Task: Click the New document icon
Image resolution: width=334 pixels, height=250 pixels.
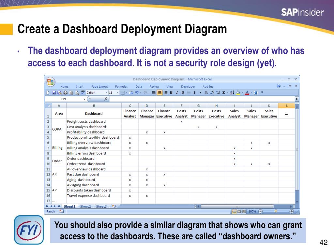Action: click(x=48, y=92)
